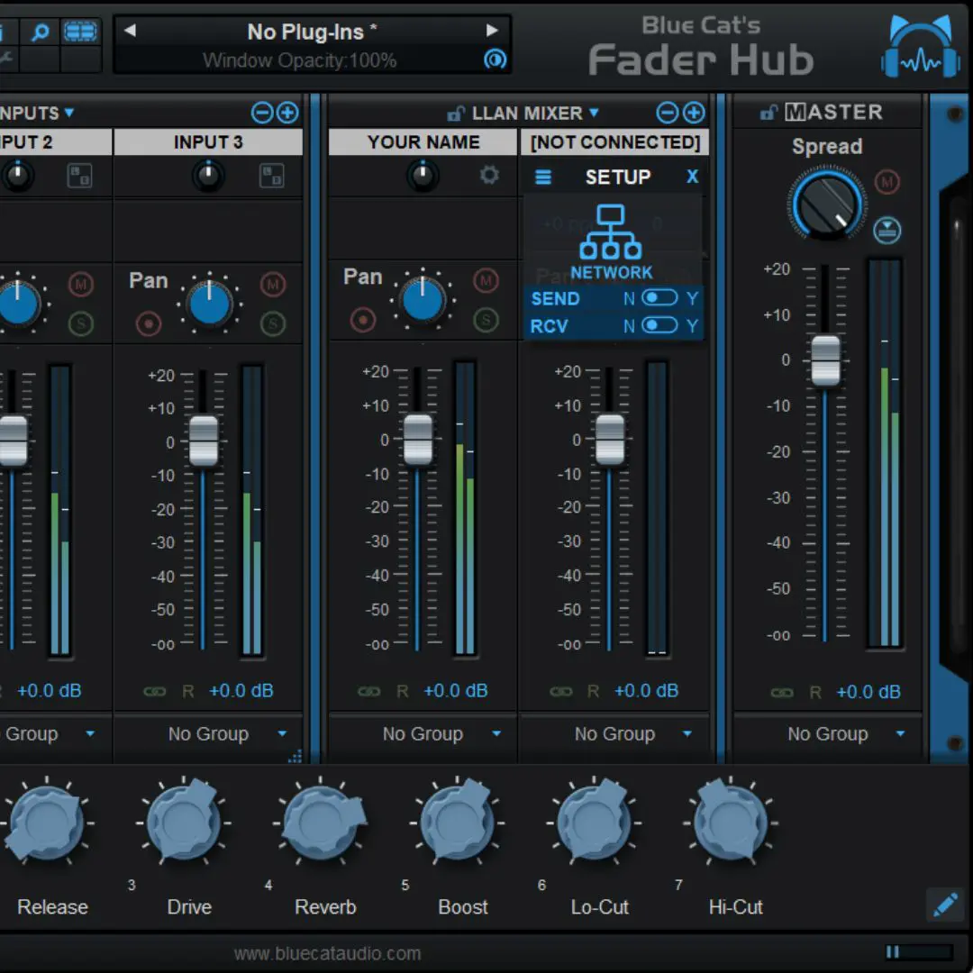Select the [NOT CONNECTED] channel header
This screenshot has width=973, height=973.
(x=615, y=142)
